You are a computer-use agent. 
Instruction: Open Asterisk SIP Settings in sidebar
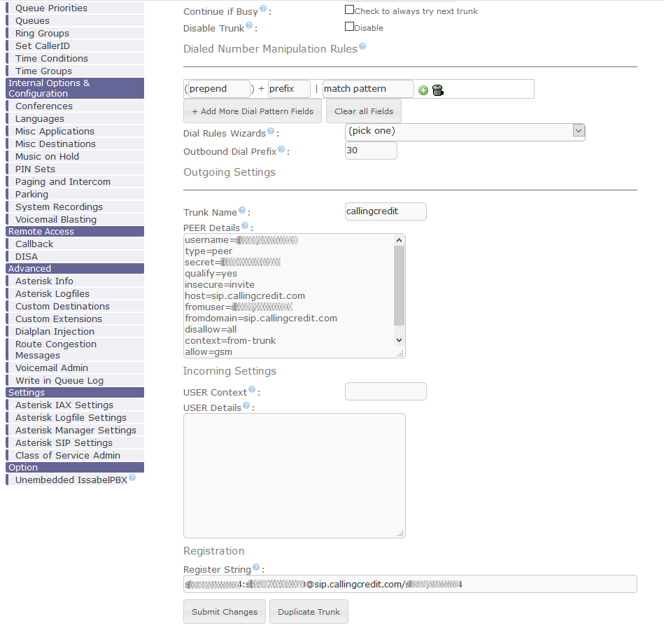(64, 442)
